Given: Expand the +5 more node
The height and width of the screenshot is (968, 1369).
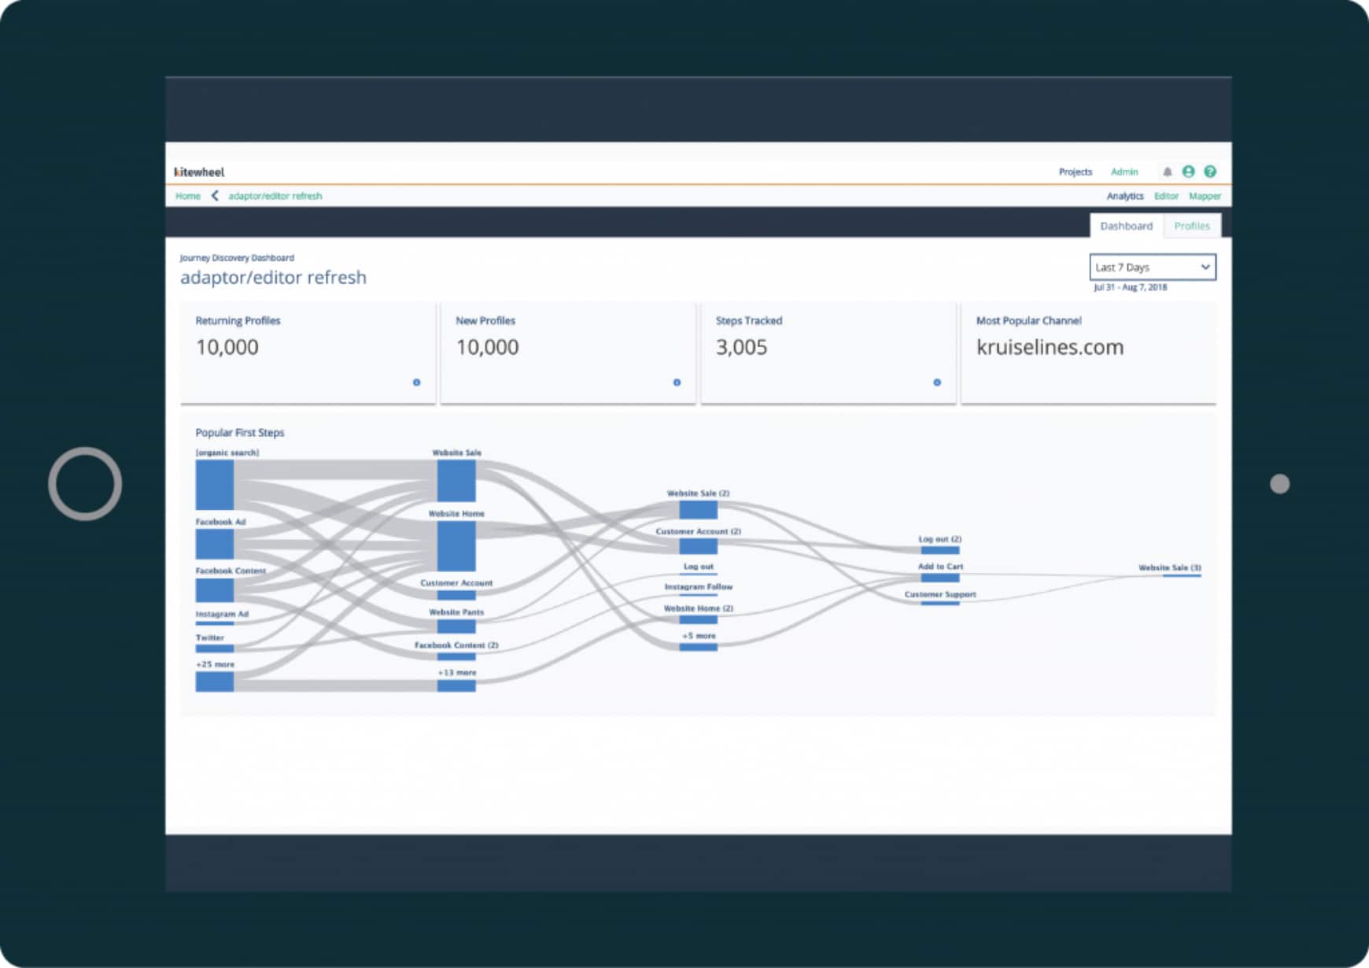Looking at the screenshot, I should point(699,647).
